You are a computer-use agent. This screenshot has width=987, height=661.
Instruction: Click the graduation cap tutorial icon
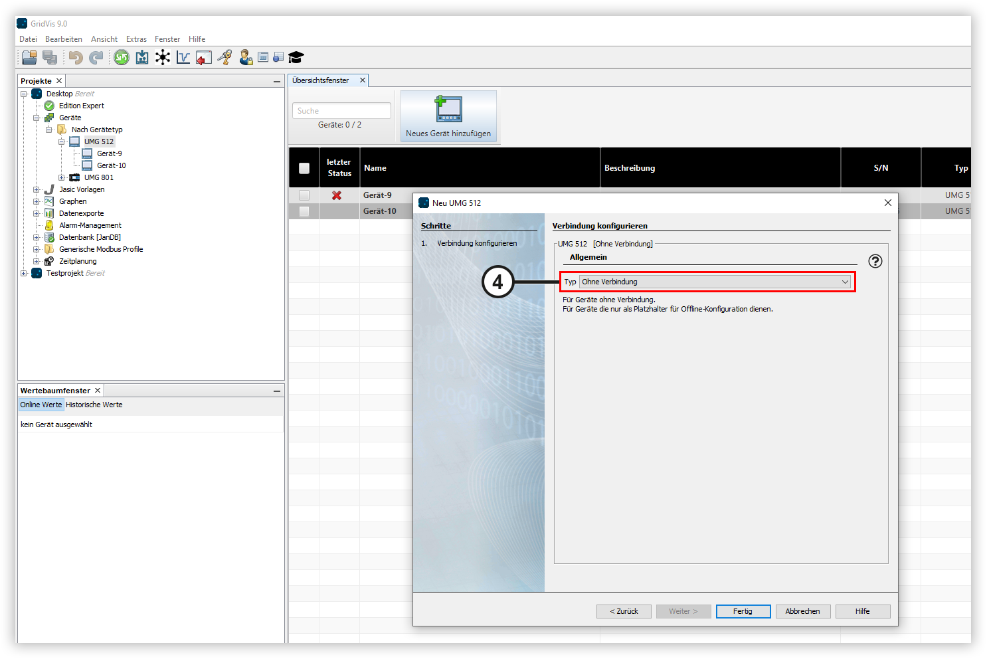click(x=296, y=58)
